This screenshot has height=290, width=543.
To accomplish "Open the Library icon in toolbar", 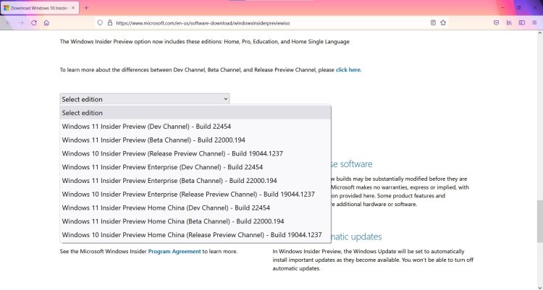I will pyautogui.click(x=509, y=23).
